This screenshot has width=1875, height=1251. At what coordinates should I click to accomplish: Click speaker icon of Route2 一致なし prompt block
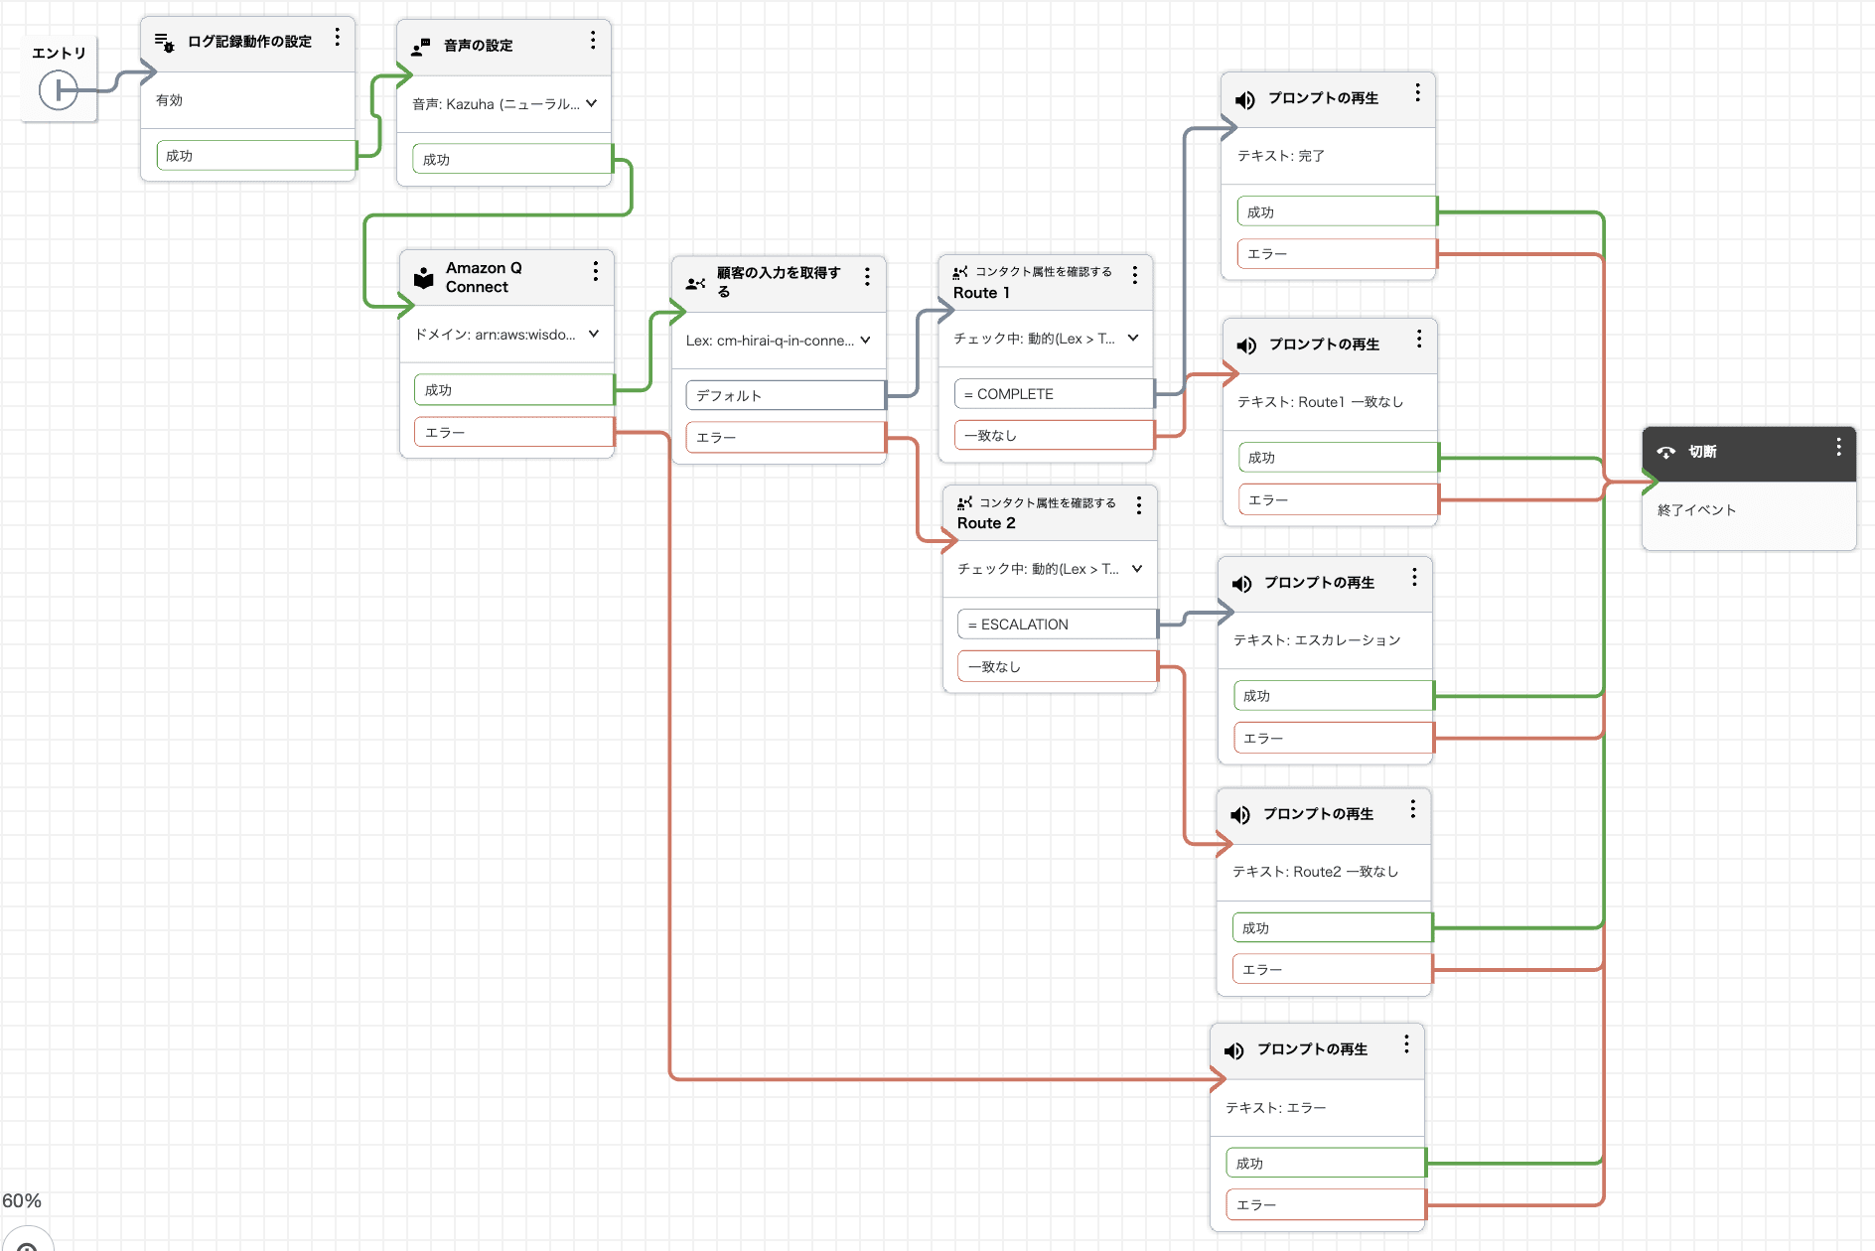(x=1240, y=815)
